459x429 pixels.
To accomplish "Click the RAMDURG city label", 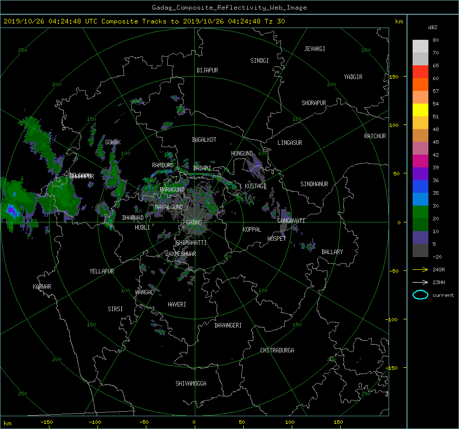I will [x=163, y=165].
